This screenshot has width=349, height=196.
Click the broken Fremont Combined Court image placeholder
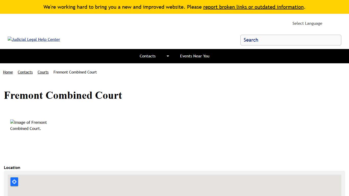point(28,125)
